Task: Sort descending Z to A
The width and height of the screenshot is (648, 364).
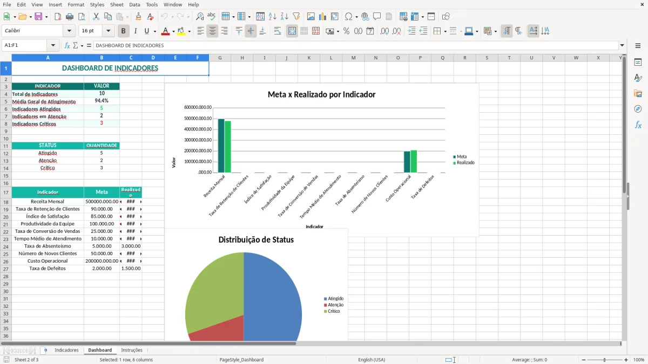Action: (285, 17)
